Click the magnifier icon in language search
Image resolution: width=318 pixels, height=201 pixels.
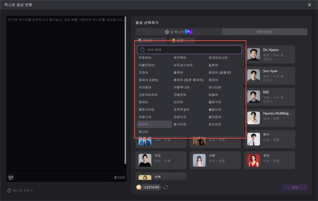click(x=142, y=50)
